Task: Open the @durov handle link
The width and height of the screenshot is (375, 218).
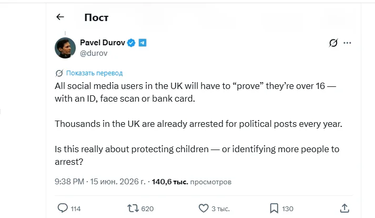Action: [x=94, y=53]
